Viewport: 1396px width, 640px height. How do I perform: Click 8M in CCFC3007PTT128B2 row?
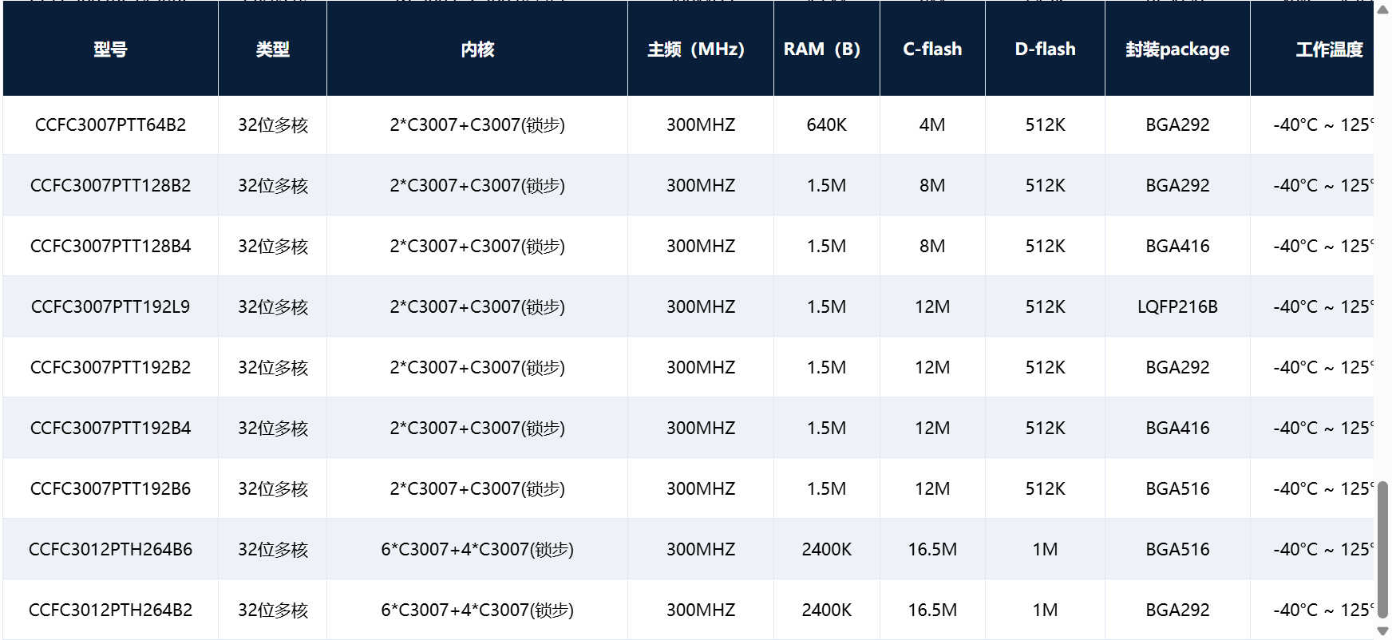(x=932, y=186)
